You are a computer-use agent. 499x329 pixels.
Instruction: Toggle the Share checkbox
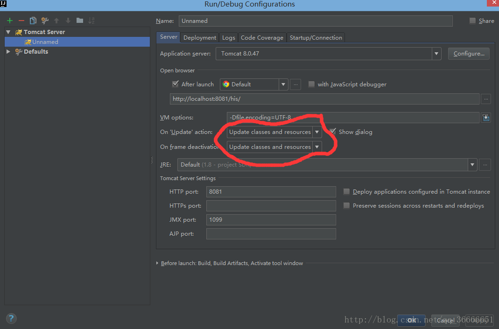coord(472,21)
